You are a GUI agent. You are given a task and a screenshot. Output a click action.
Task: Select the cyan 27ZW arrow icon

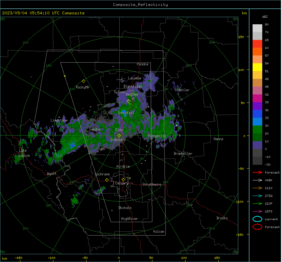(x=257, y=196)
